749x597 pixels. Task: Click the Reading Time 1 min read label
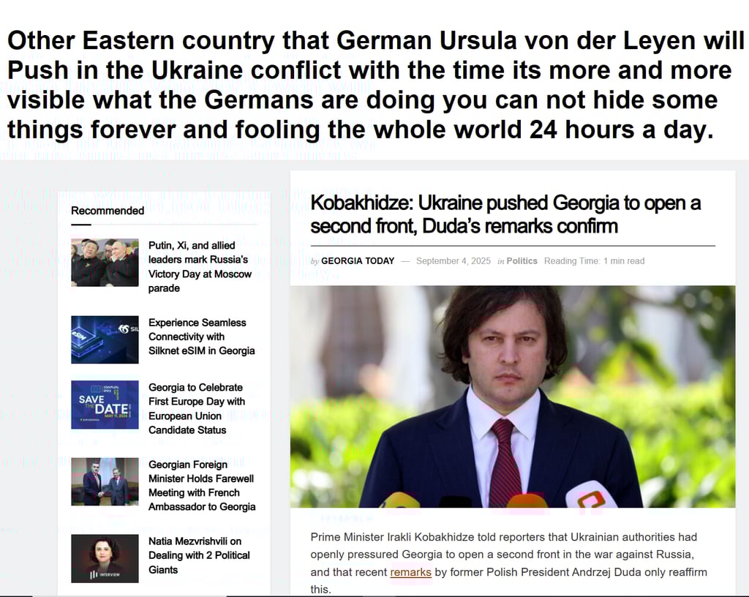coord(594,260)
